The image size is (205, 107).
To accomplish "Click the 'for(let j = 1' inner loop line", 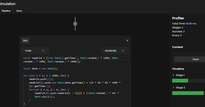I will (x=49, y=90).
